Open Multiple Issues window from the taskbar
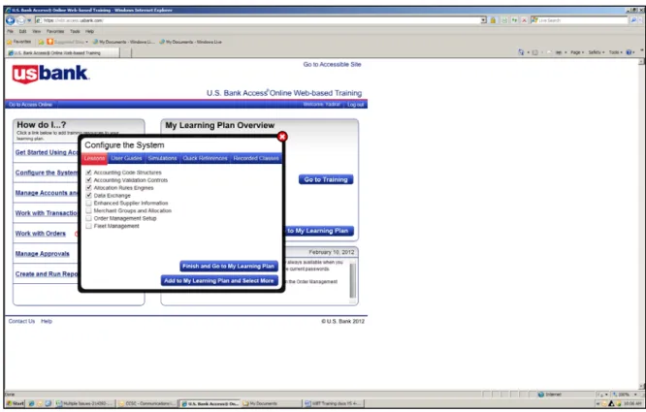The image size is (646, 412). (84, 403)
